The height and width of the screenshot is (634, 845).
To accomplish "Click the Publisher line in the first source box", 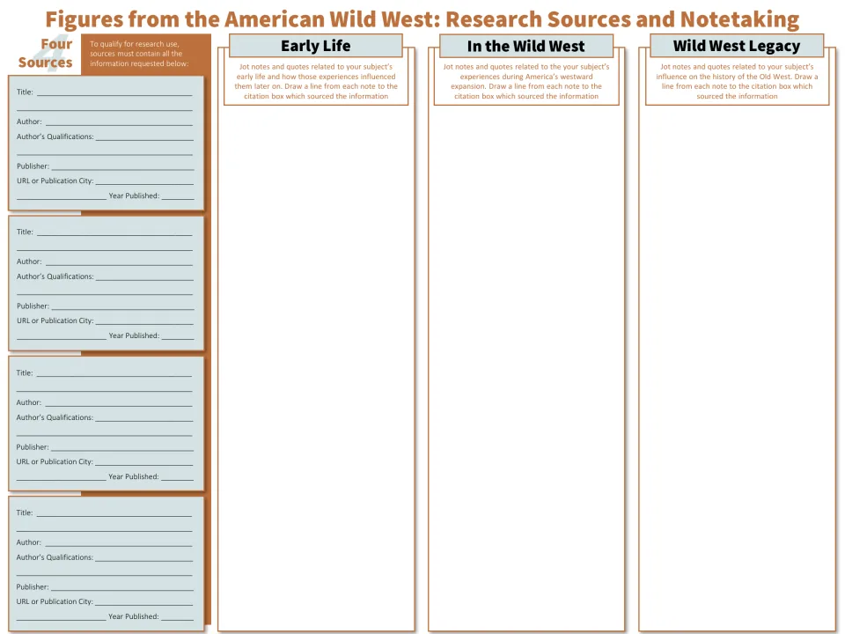I will [x=122, y=166].
